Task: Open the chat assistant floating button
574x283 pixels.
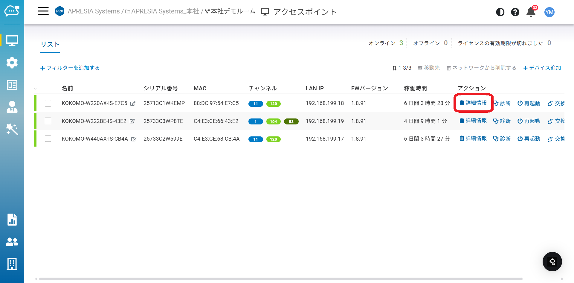Action: click(x=552, y=261)
